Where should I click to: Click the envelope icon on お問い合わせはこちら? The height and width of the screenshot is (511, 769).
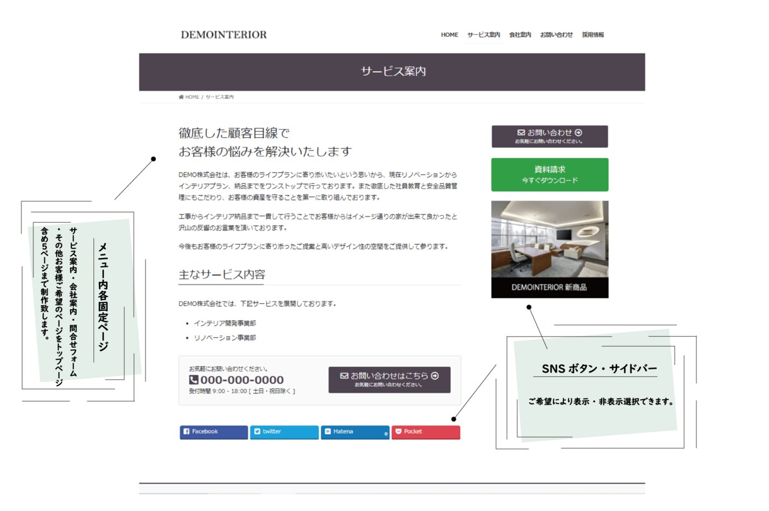coord(344,376)
